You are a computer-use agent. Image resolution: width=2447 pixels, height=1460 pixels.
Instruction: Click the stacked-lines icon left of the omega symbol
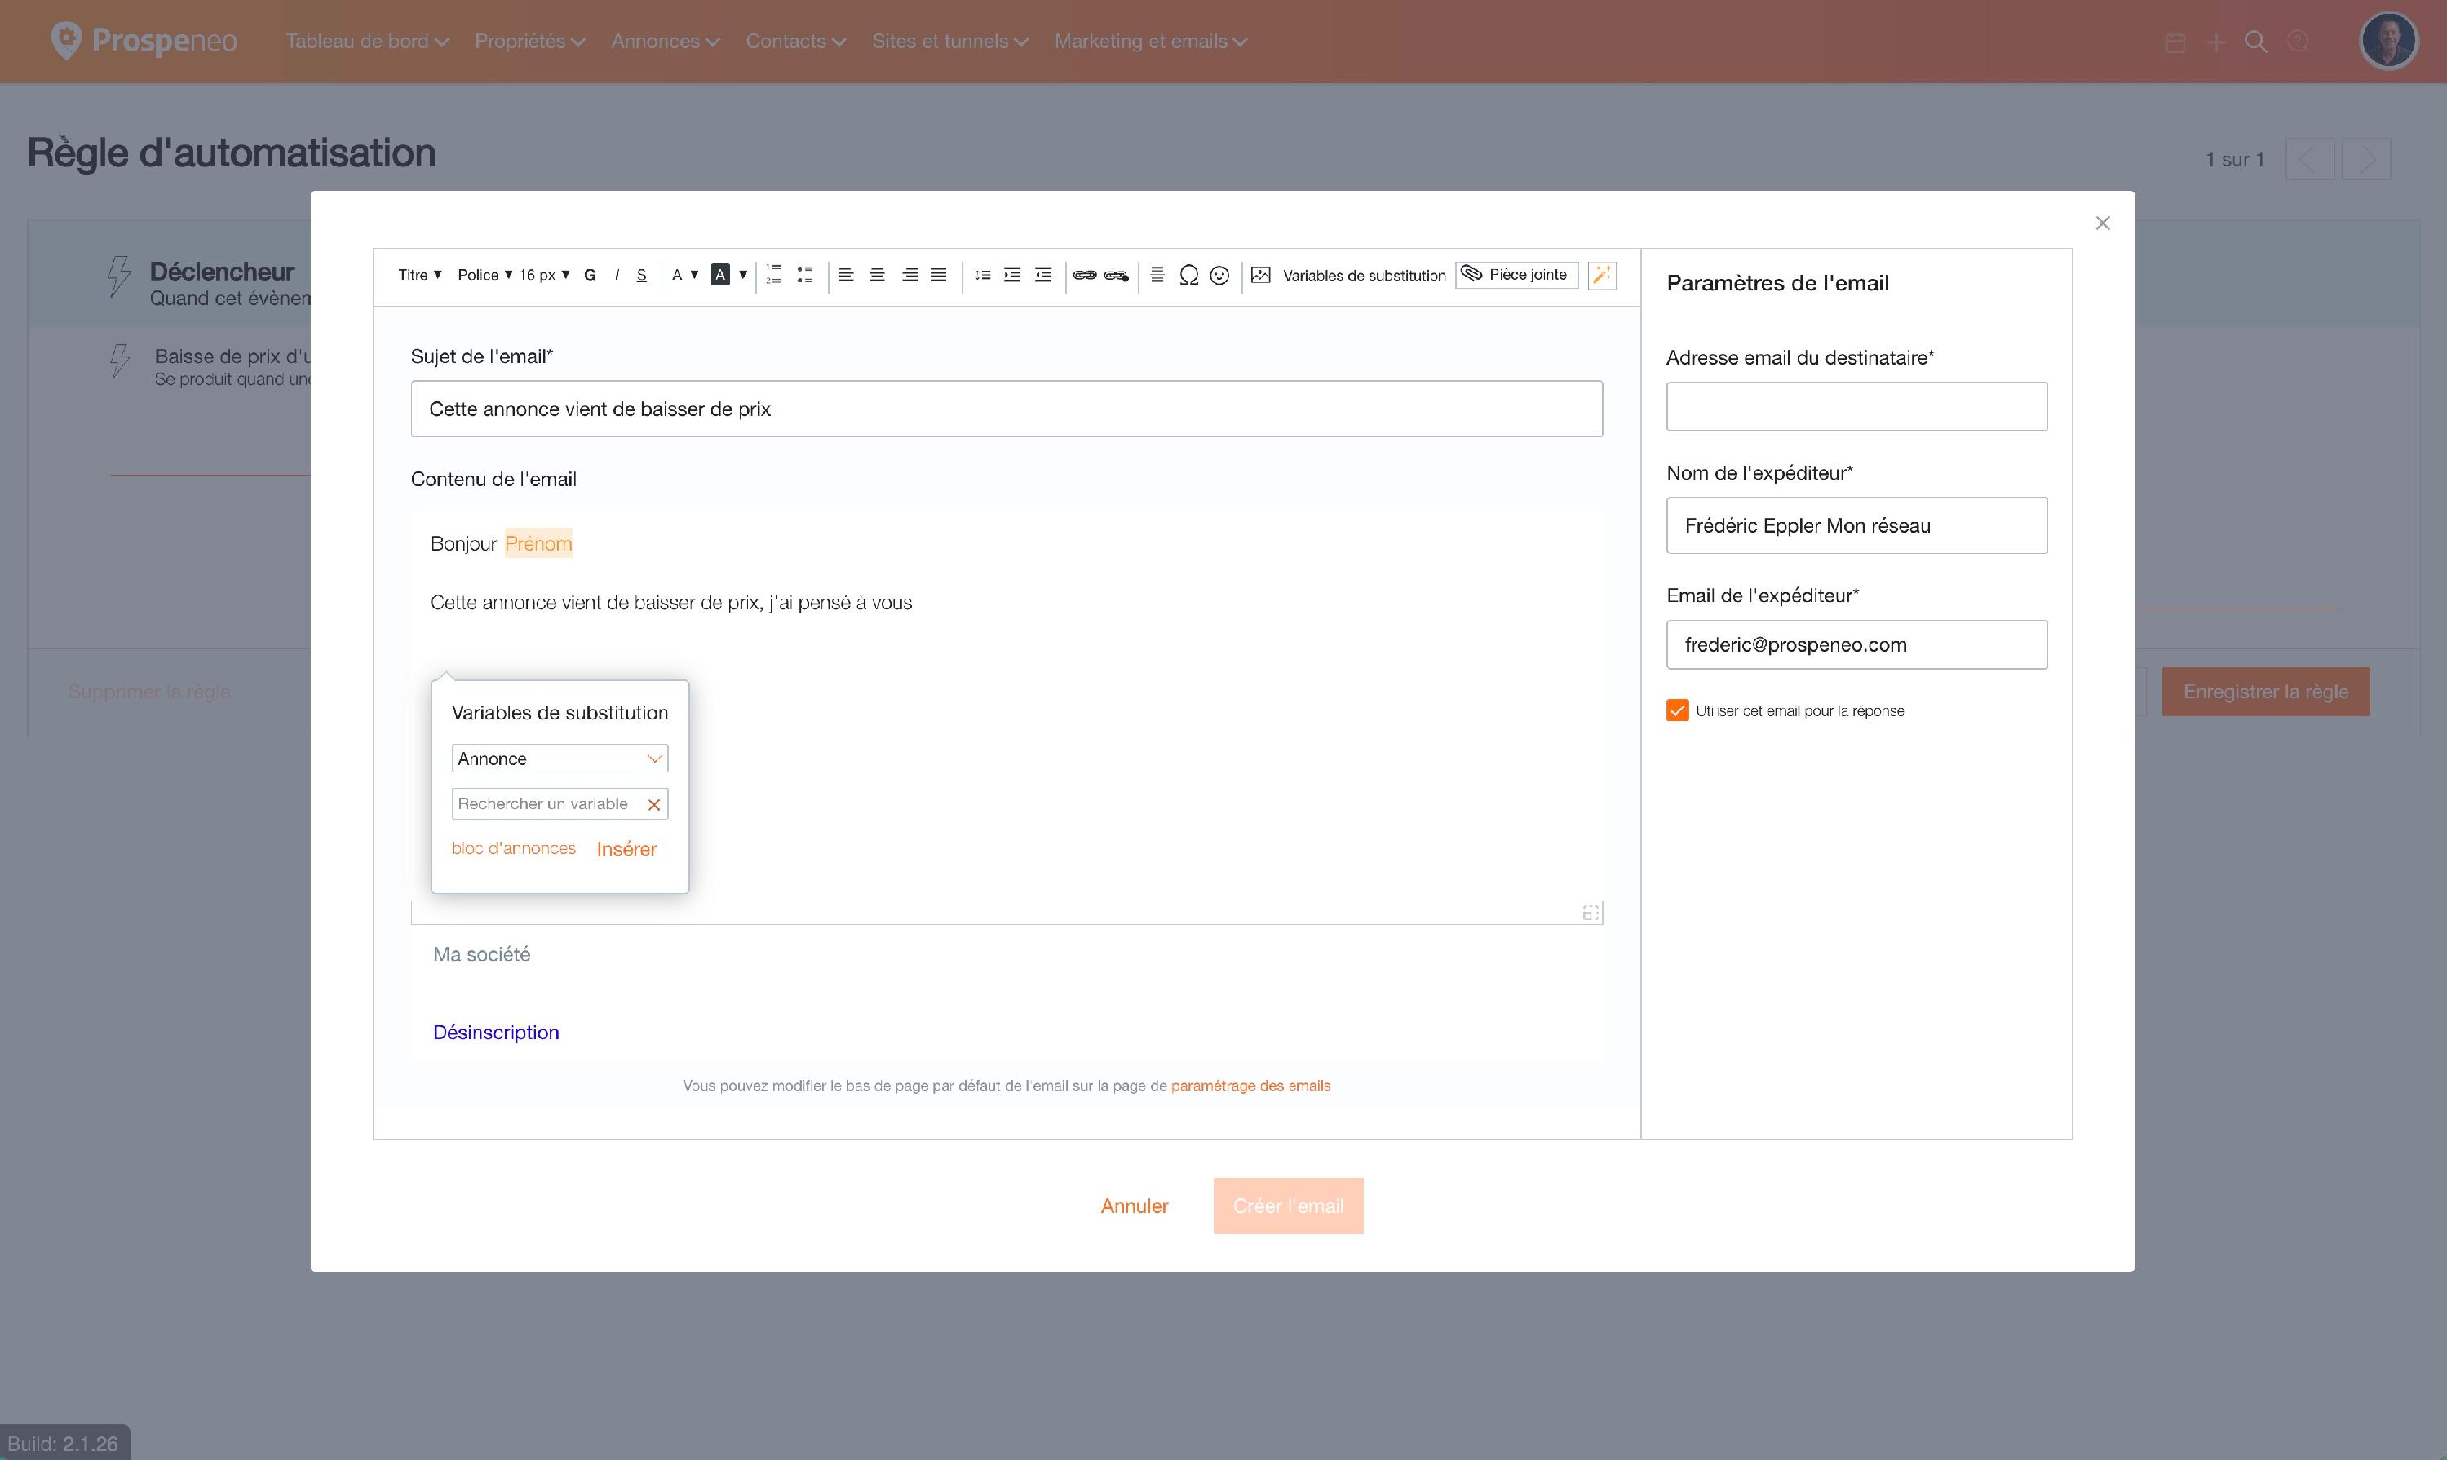click(1157, 275)
